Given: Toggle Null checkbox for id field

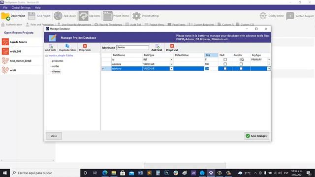Looking at the screenshot, I should [x=225, y=59].
